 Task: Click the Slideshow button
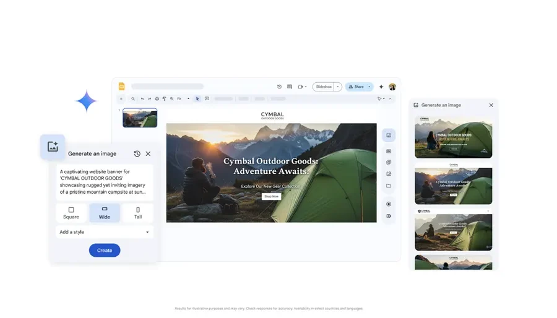pos(323,87)
